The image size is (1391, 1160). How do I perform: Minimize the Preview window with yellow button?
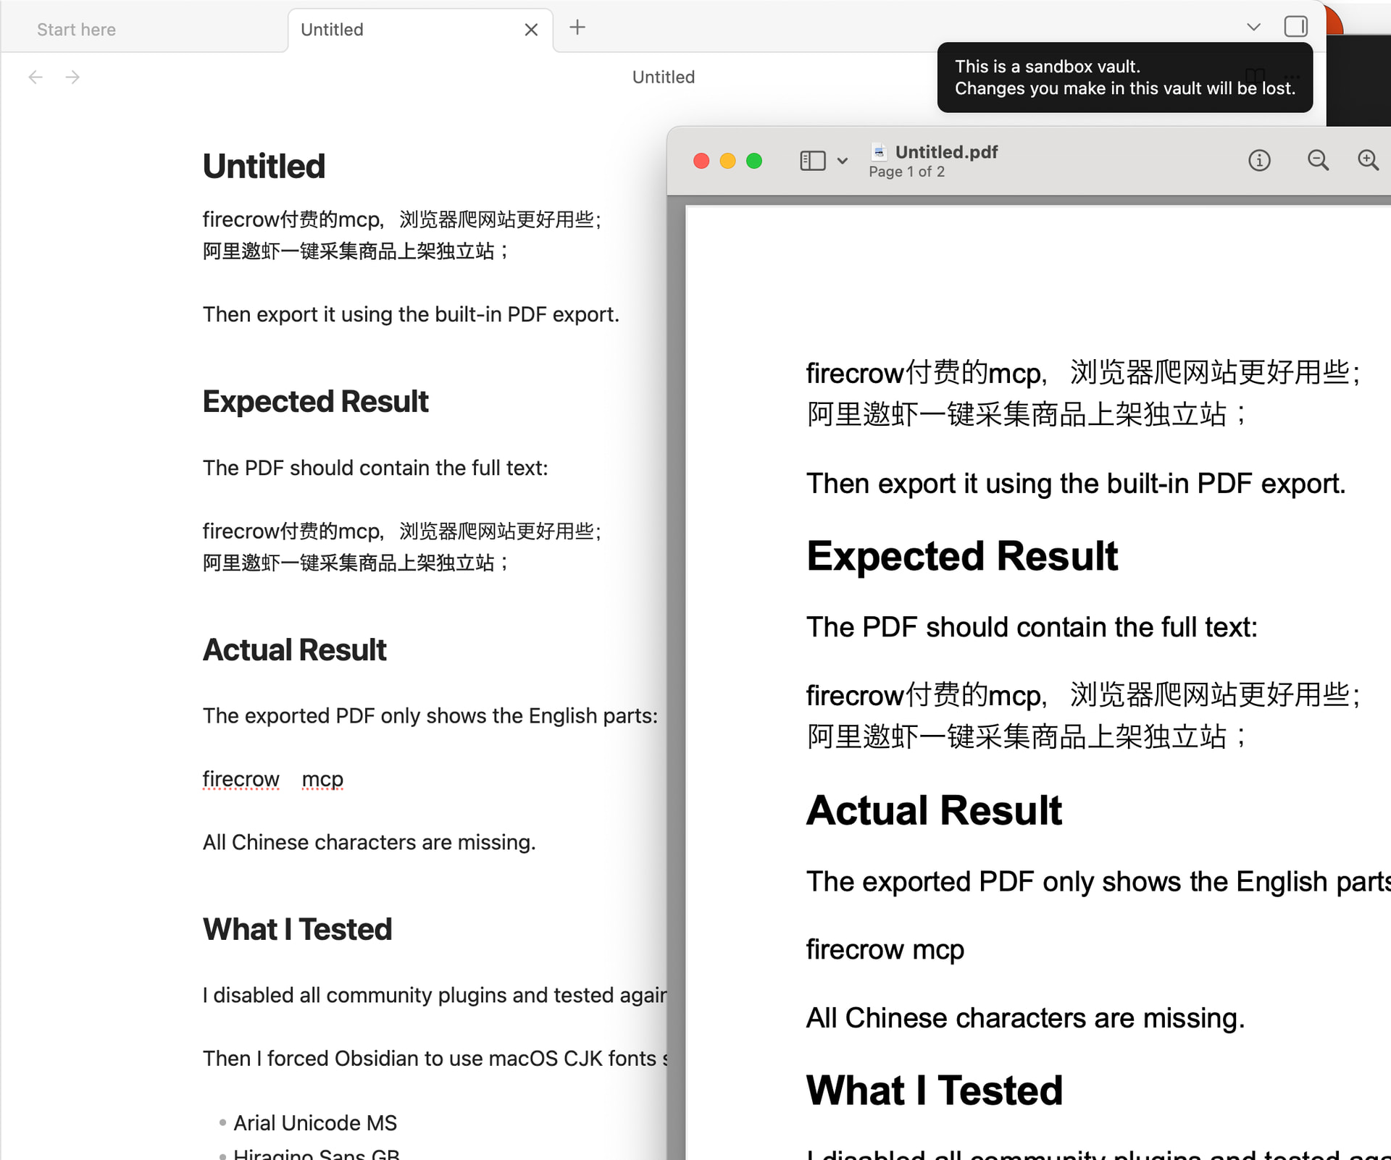(x=727, y=161)
